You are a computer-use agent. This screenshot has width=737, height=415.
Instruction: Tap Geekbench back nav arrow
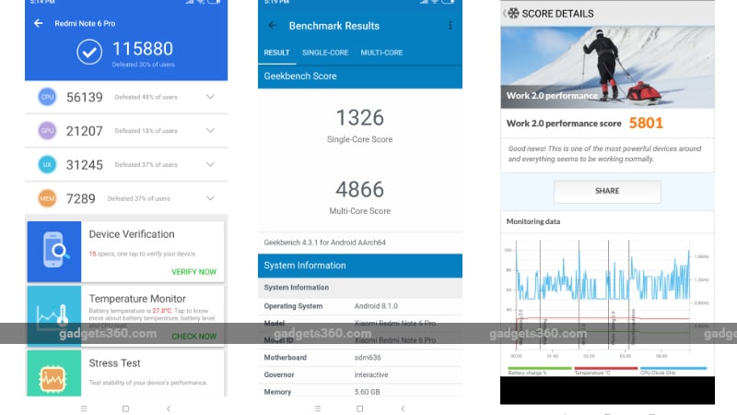403,409
